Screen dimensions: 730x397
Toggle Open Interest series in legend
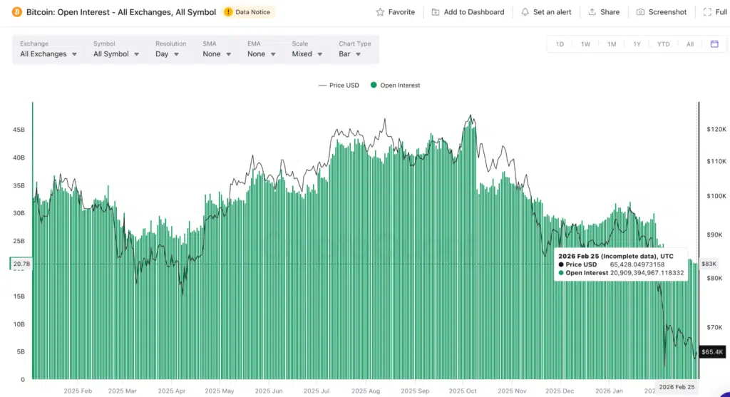396,86
